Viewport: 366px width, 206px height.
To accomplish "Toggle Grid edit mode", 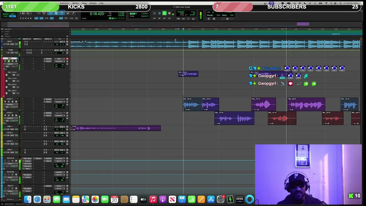I will 13,16.
